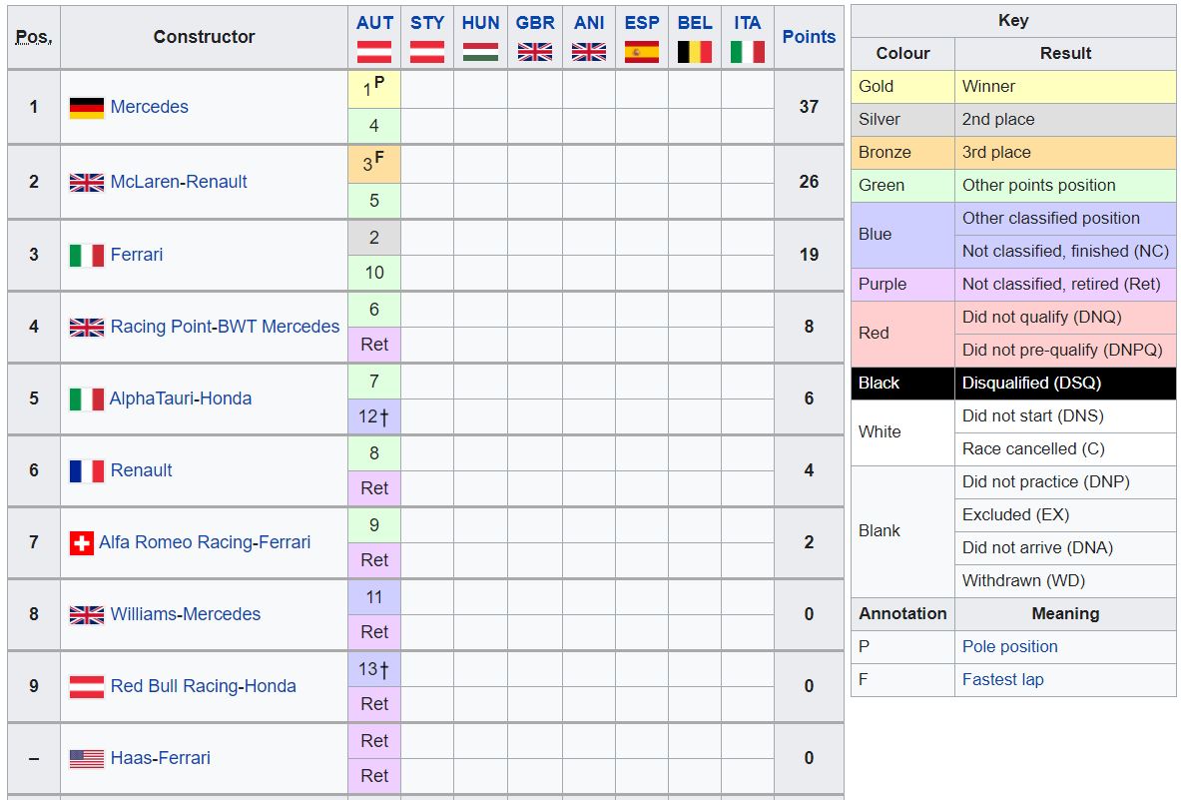Open the STY race column link

[x=427, y=23]
